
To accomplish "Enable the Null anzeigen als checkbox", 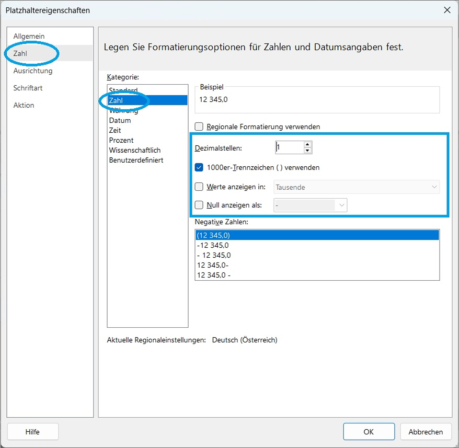I will click(x=199, y=205).
